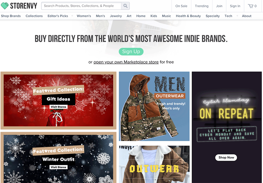Open the Women's category
Image resolution: width=263 pixels, height=183 pixels.
pyautogui.click(x=84, y=16)
